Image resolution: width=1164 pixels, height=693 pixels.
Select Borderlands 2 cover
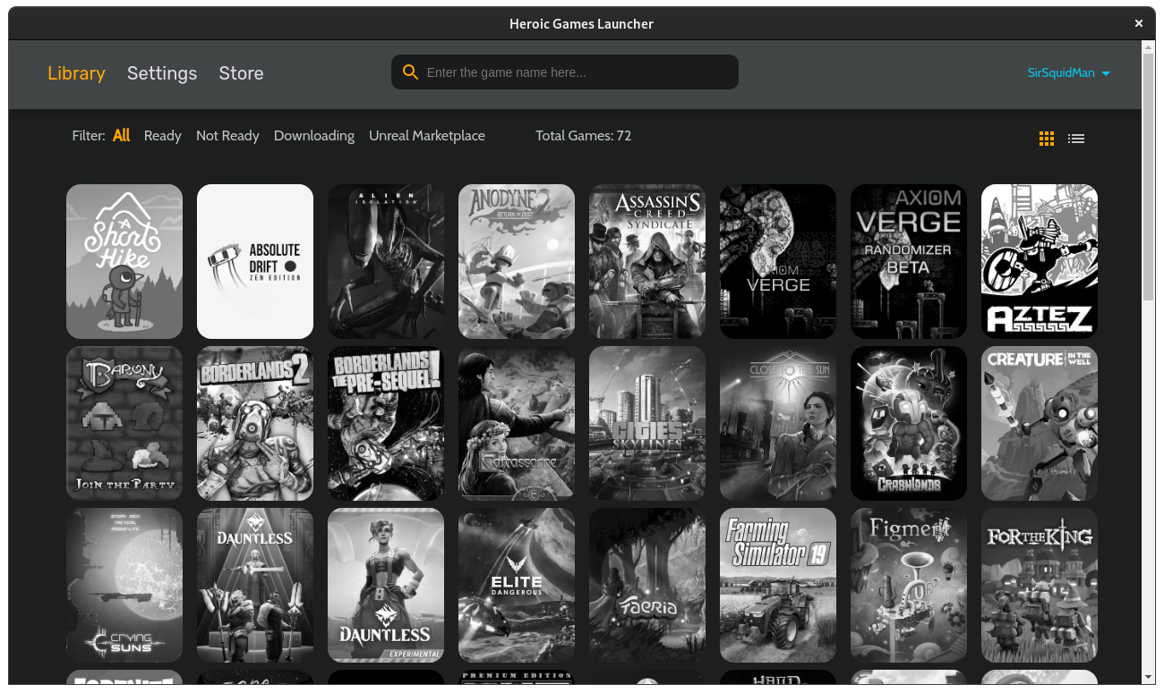click(x=255, y=423)
